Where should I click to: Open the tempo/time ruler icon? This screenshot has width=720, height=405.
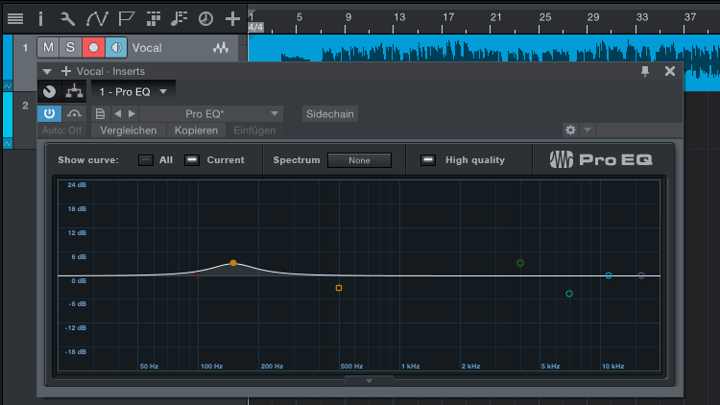(x=205, y=19)
